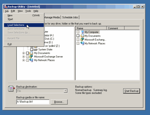Click the Microsoft Exchange icon in Name list

82,40
